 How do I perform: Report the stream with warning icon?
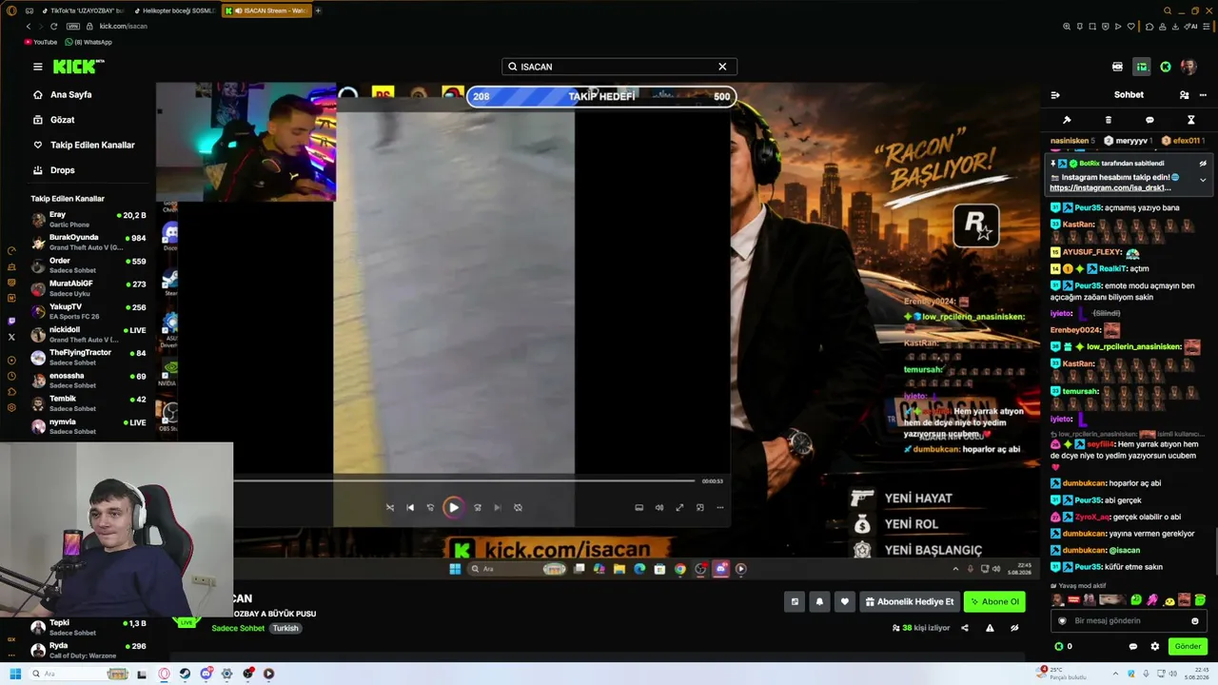pyautogui.click(x=990, y=628)
